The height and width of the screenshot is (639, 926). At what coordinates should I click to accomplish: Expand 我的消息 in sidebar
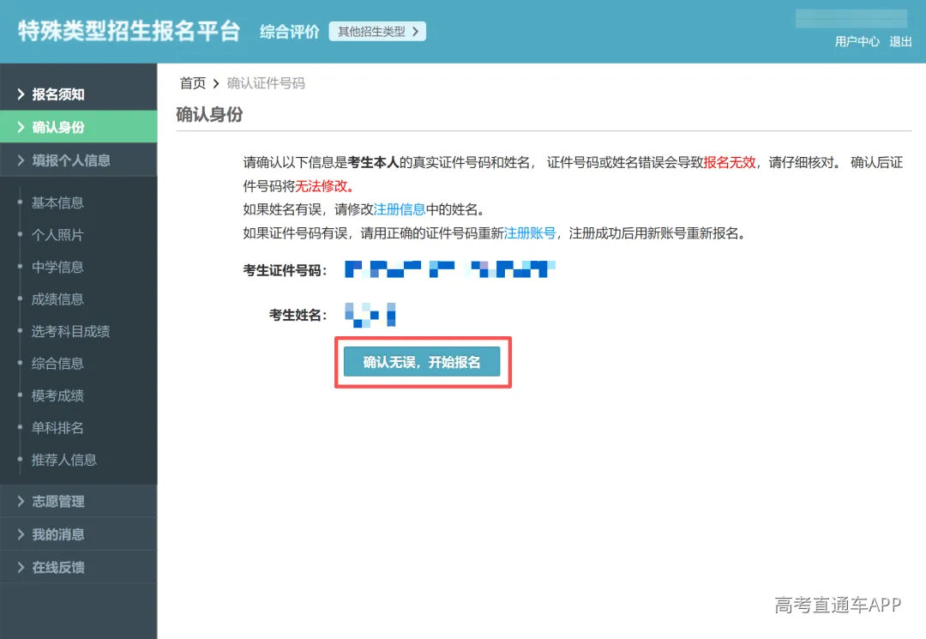pyautogui.click(x=79, y=534)
